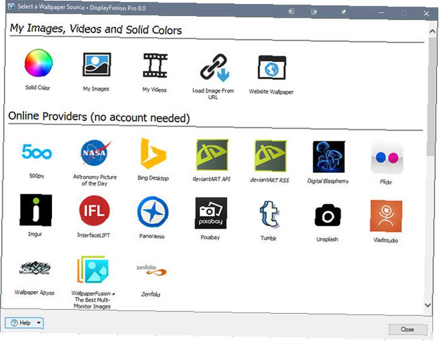The width and height of the screenshot is (439, 341).
Task: Click the 'Website Wallpaper' label
Action: (x=271, y=92)
